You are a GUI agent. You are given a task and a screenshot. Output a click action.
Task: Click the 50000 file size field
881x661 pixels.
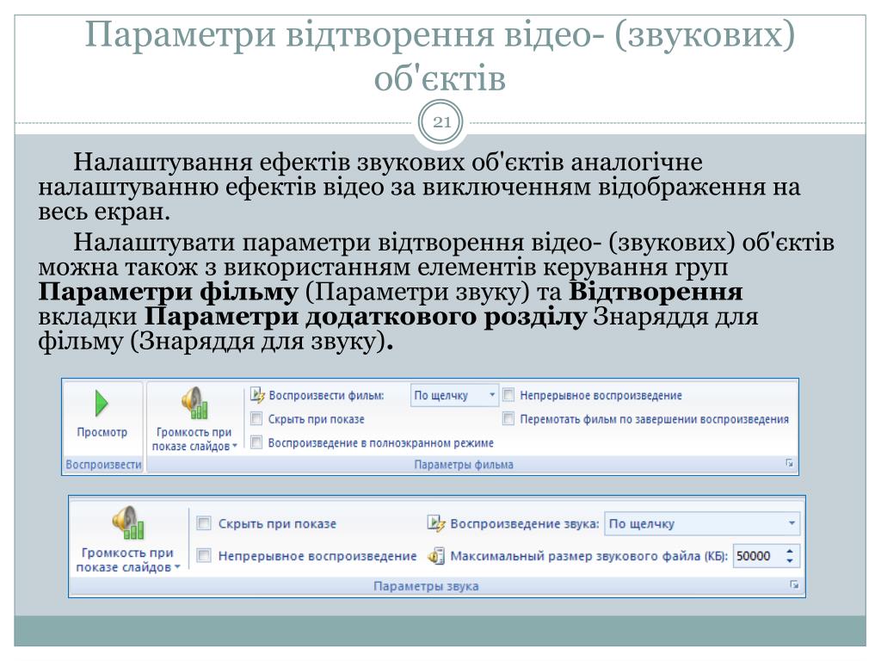click(x=758, y=556)
